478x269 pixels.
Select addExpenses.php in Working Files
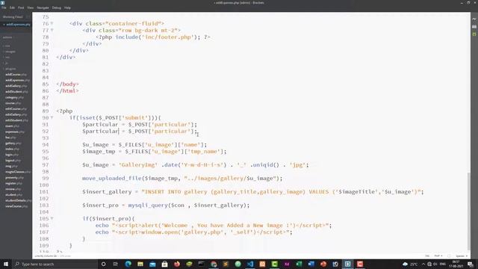[18, 25]
